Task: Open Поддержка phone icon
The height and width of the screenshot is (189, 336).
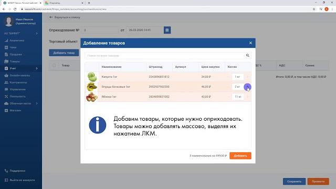Action: 6,171
